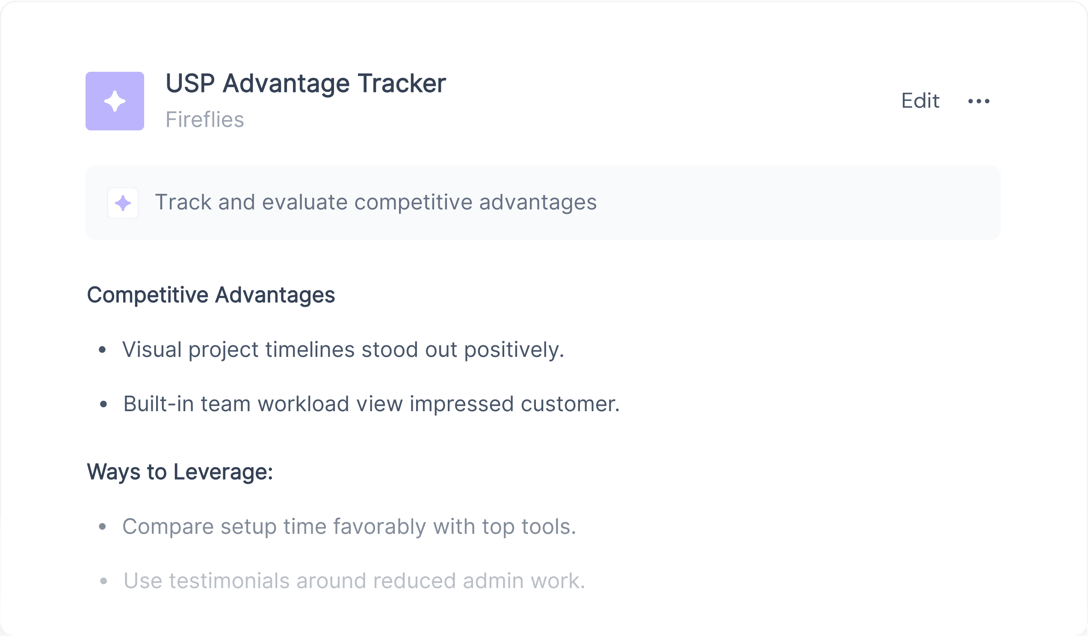Screen dimensions: 1088x636
Task: Select the Compare setup time bullet
Action: click(x=349, y=527)
